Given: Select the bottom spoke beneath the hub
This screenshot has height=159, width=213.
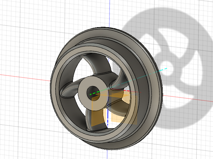Looking at the screenshot, I should (x=89, y=120).
